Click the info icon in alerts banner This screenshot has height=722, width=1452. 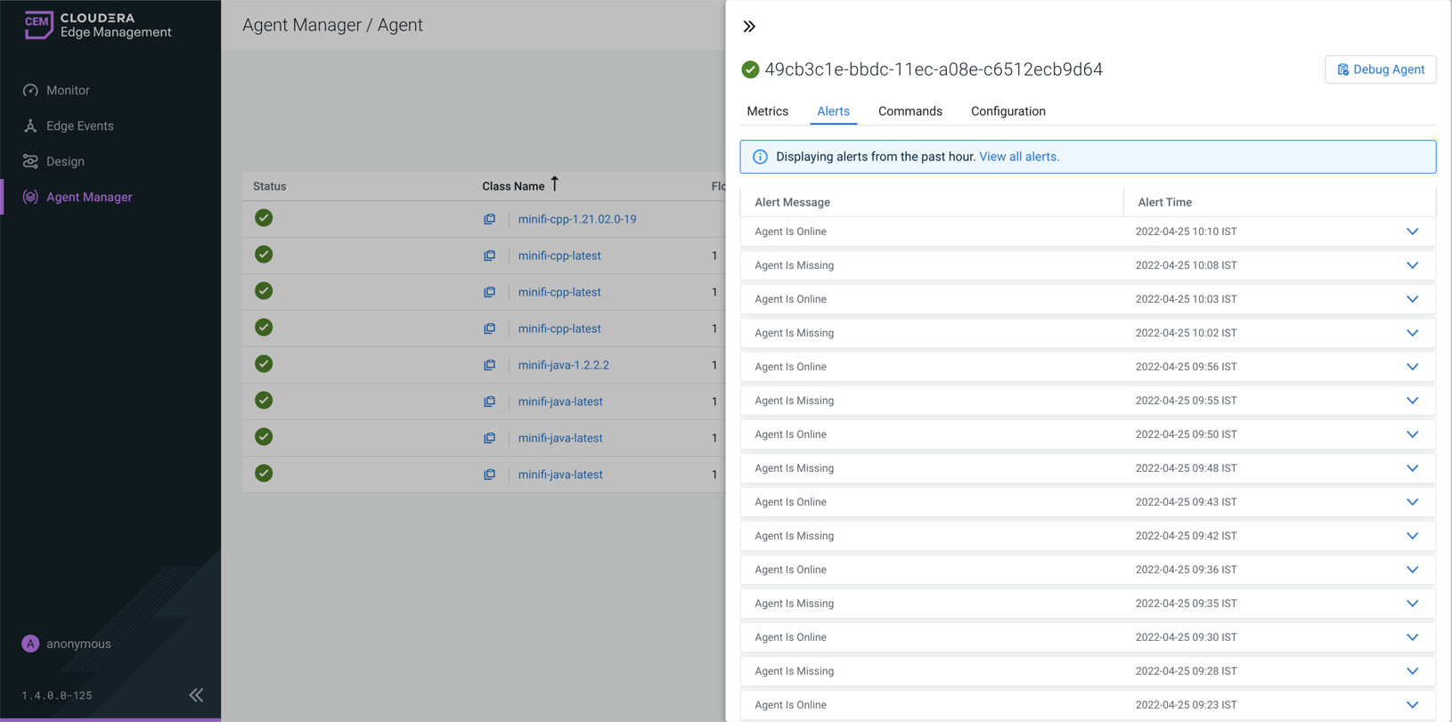pyautogui.click(x=760, y=157)
